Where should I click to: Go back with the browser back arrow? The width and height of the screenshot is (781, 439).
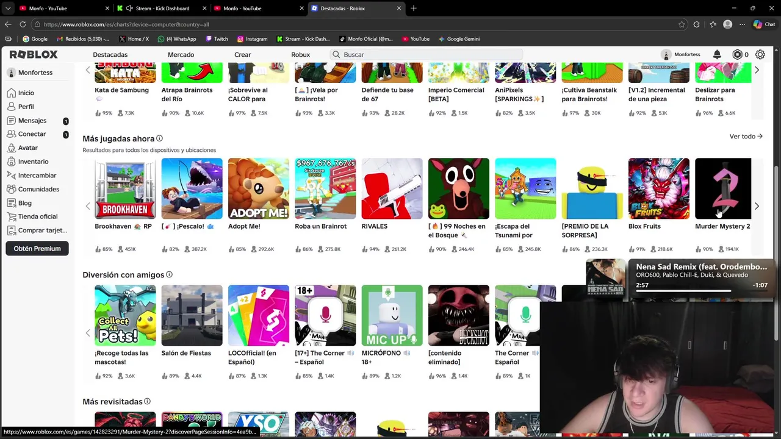8,24
